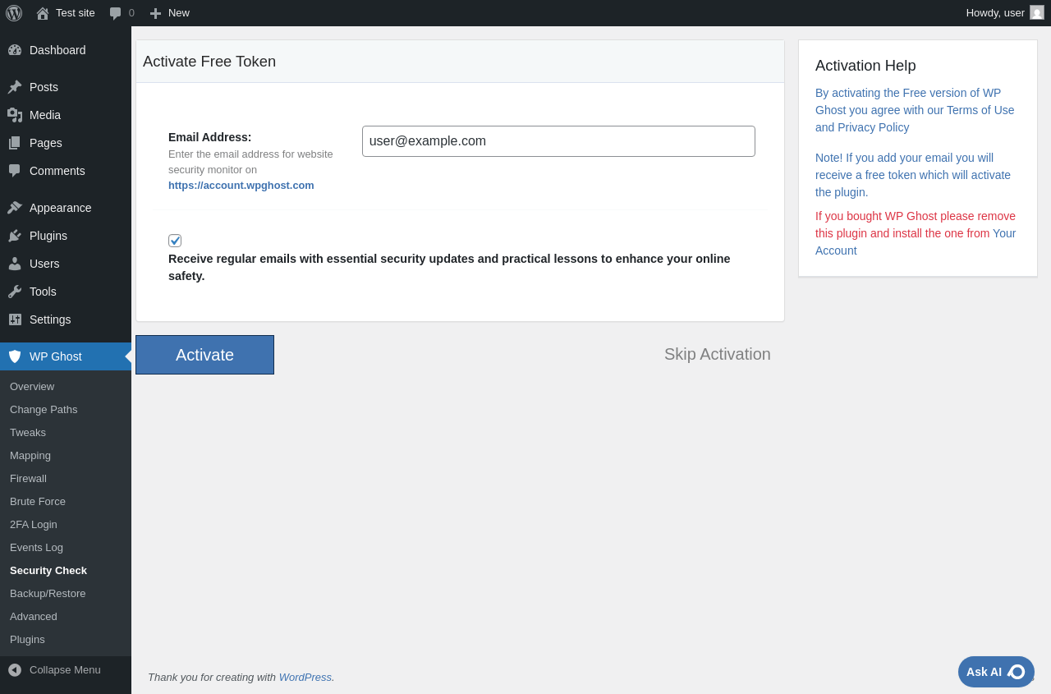This screenshot has width=1051, height=694.
Task: Click the Email Address input field
Action: [x=558, y=141]
